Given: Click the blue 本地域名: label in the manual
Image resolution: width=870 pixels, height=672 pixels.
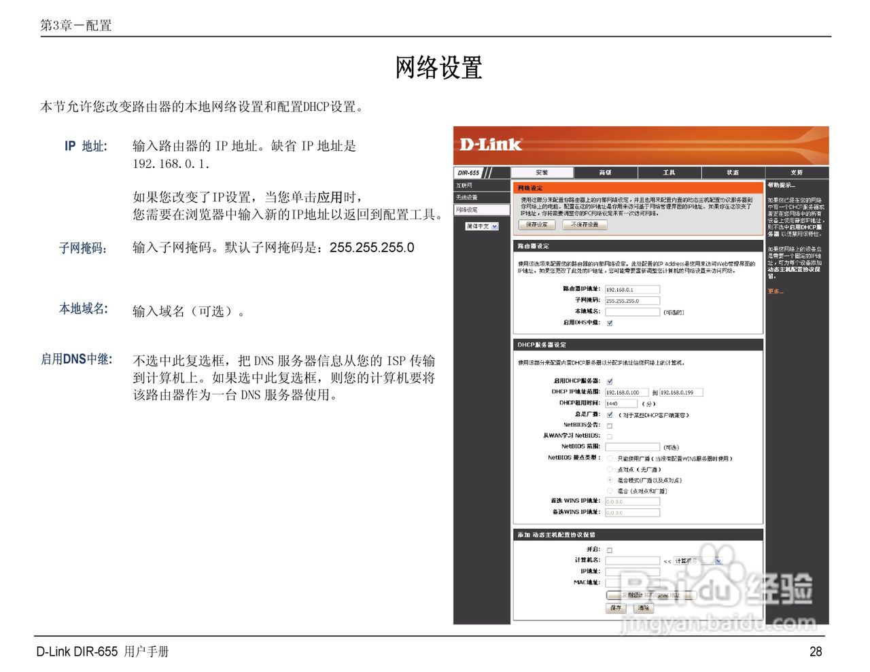Looking at the screenshot, I should click(x=84, y=308).
